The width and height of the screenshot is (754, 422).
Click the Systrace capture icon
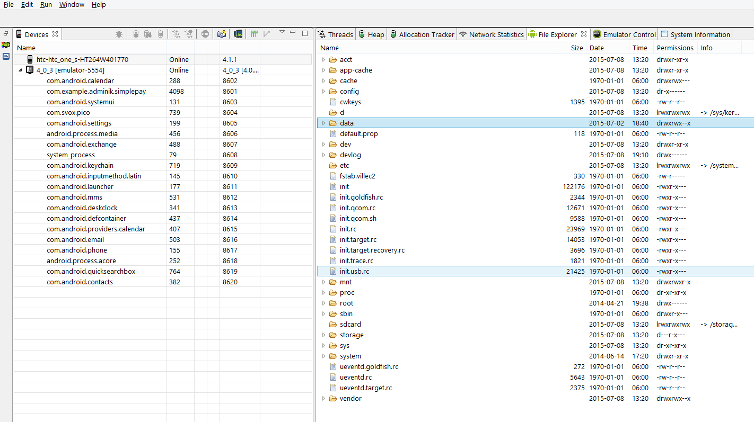coord(255,34)
